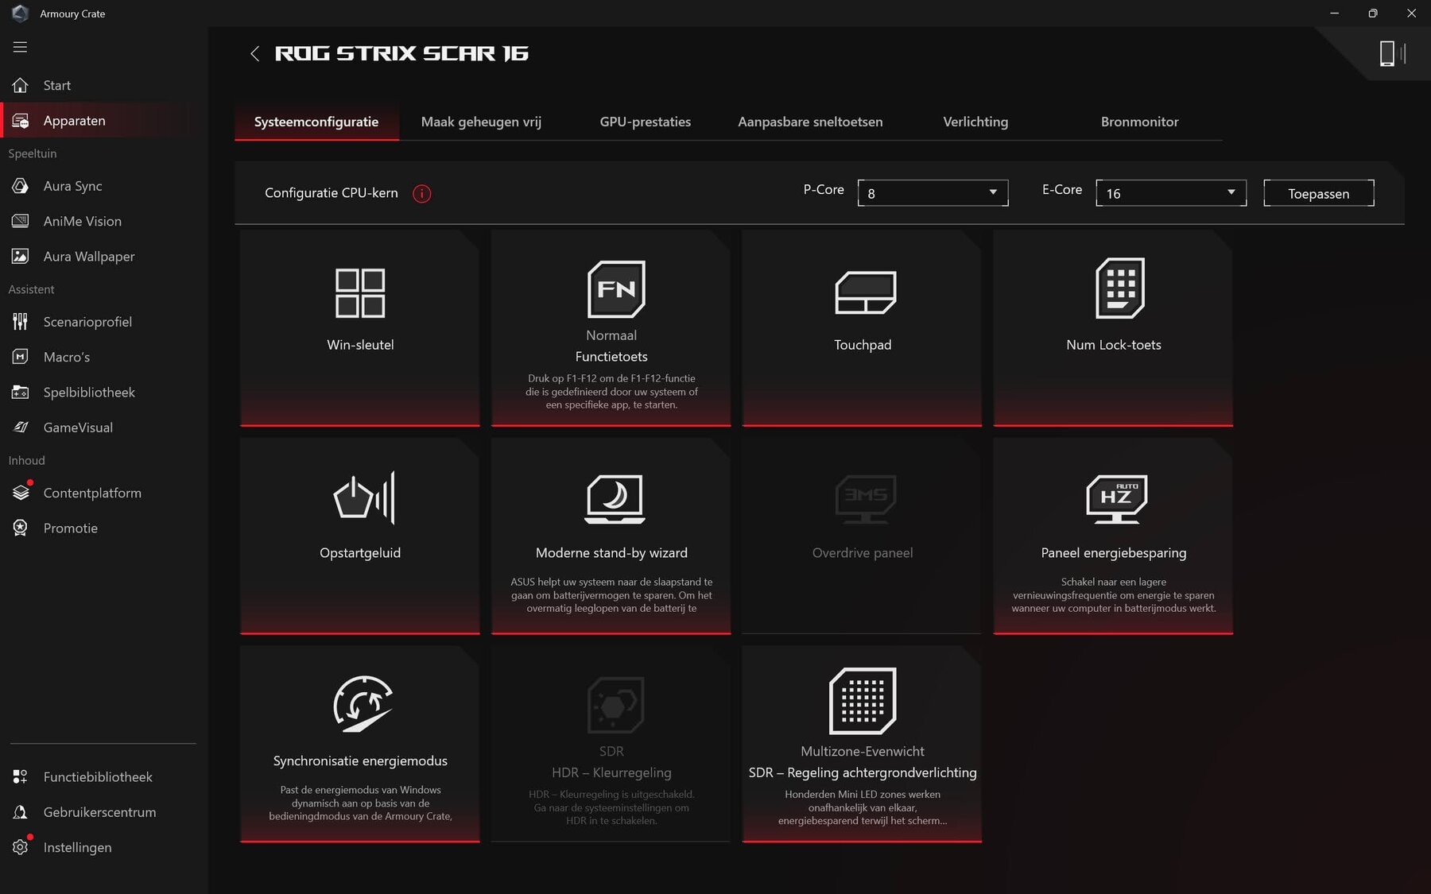
Task: Click the Inhoud section heading
Action: tap(26, 460)
